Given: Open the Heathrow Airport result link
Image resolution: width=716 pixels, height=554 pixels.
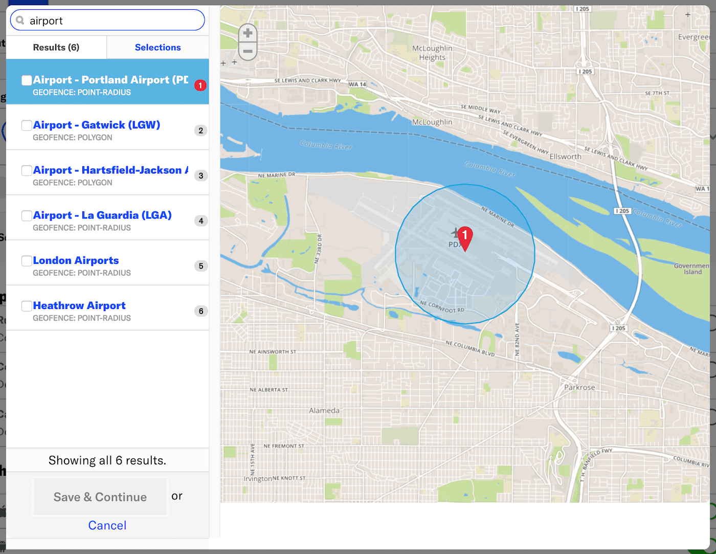Looking at the screenshot, I should pyautogui.click(x=79, y=305).
